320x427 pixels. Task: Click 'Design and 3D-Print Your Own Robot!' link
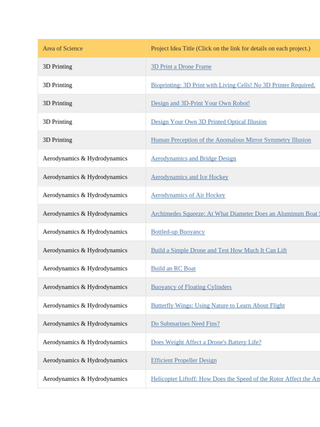200,103
